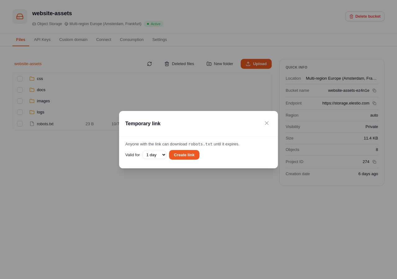Click Delete bucket
The width and height of the screenshot is (397, 279).
pyautogui.click(x=365, y=16)
